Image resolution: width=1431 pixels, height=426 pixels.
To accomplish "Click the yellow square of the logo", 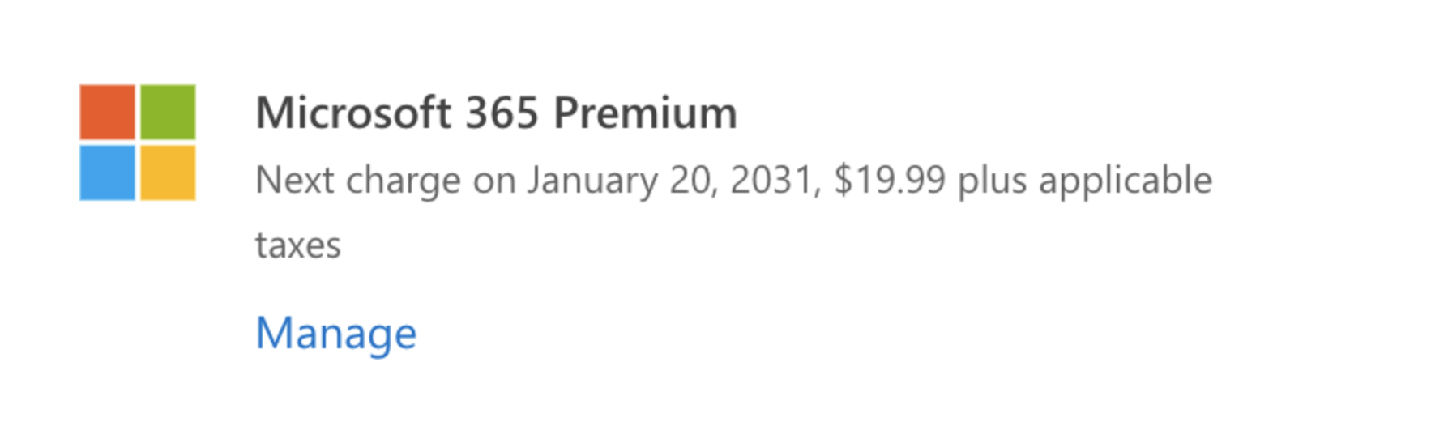I will pos(168,173).
